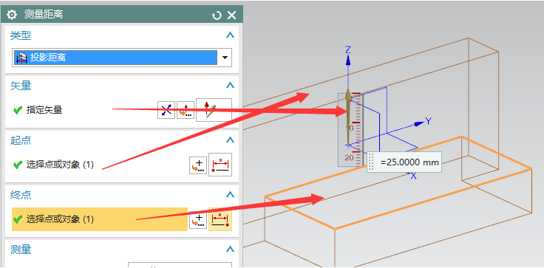
Task: Activate the highlighted 终点 选择点或对象 row
Action: pyautogui.click(x=100, y=219)
